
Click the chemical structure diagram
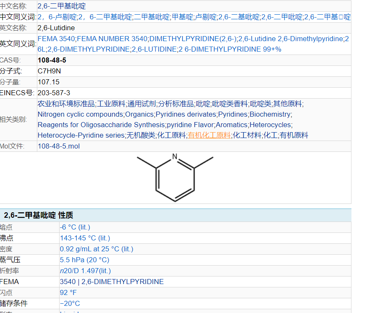tap(175, 178)
